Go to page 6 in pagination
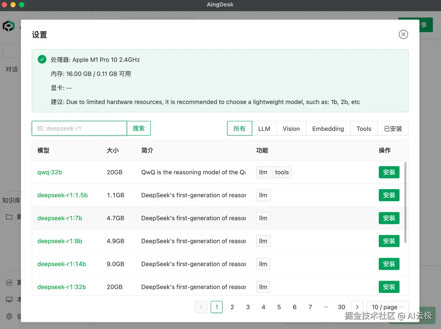The height and width of the screenshot is (329, 441). click(295, 307)
